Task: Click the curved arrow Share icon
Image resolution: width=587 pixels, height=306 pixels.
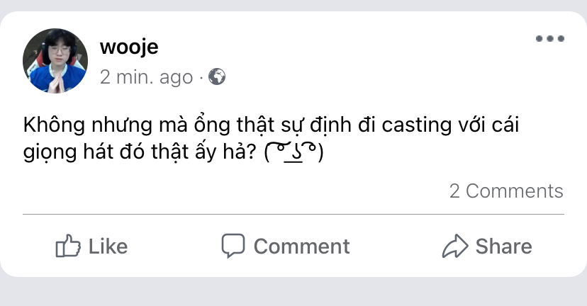Action: point(455,246)
